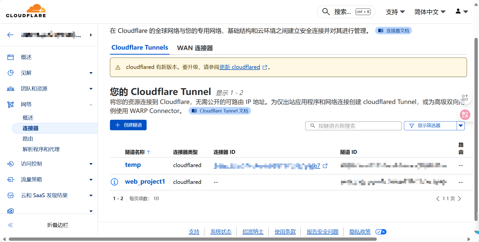Viewport: 479px width, 242px height.
Task: Expand the 团队和资源 sidebar section
Action: pos(91,89)
